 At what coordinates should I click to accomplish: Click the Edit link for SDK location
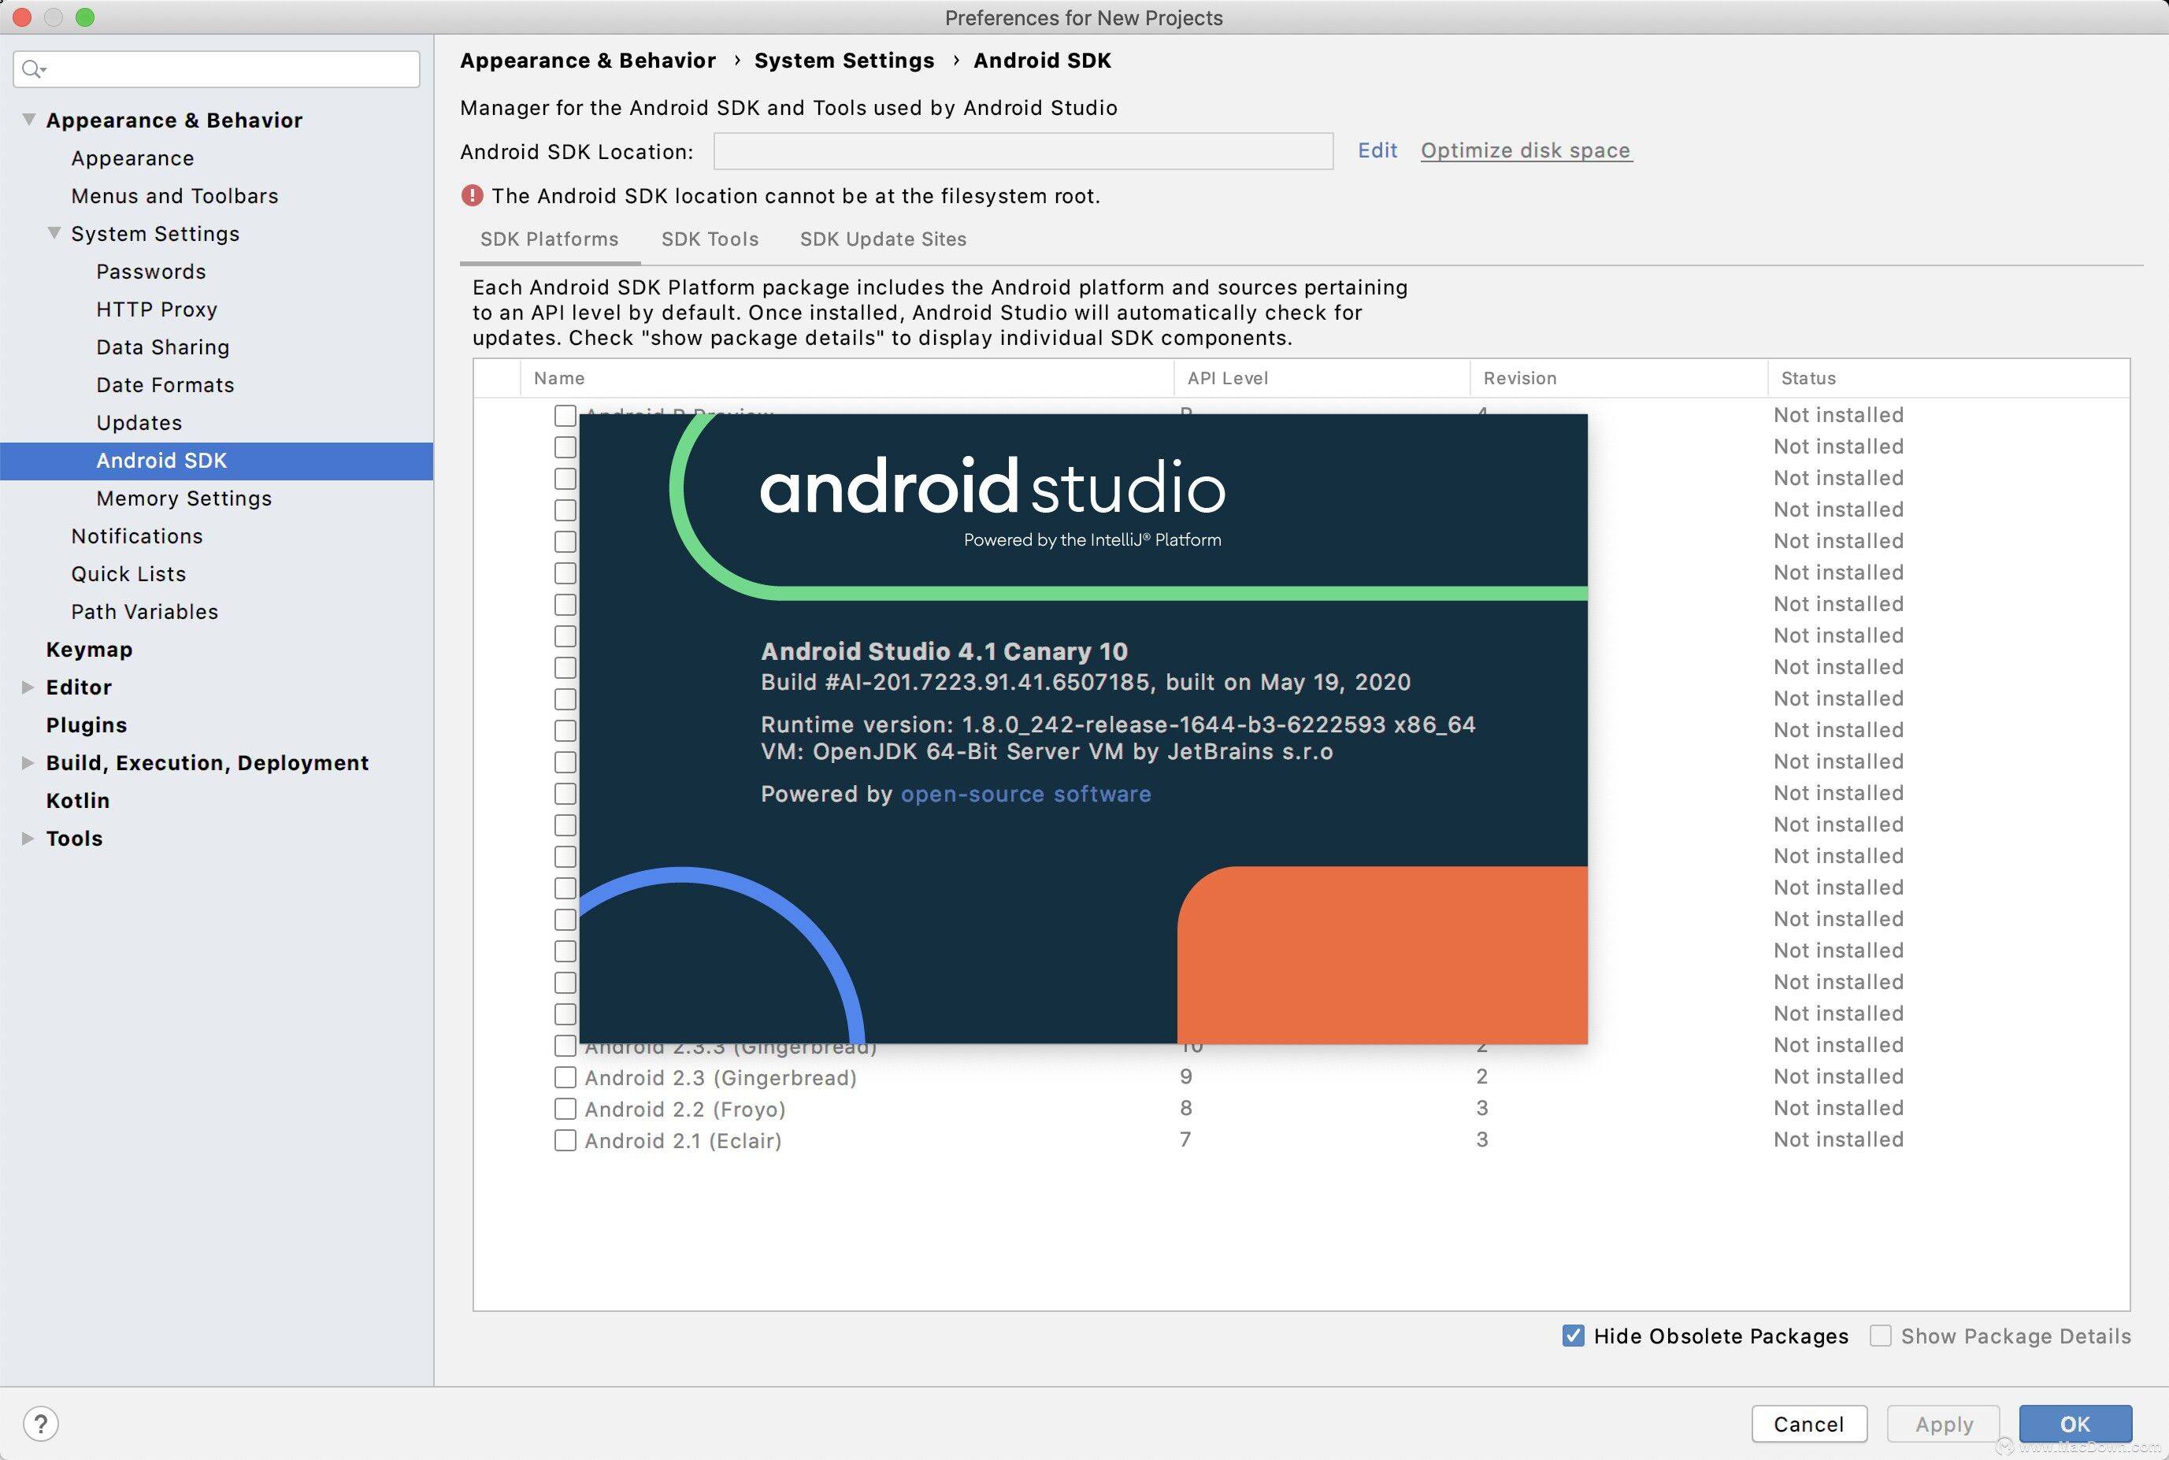[x=1377, y=151]
